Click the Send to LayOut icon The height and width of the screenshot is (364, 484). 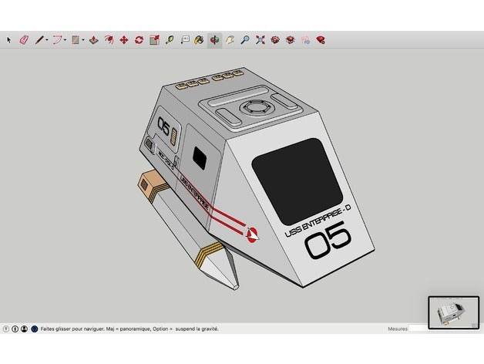tap(305, 40)
